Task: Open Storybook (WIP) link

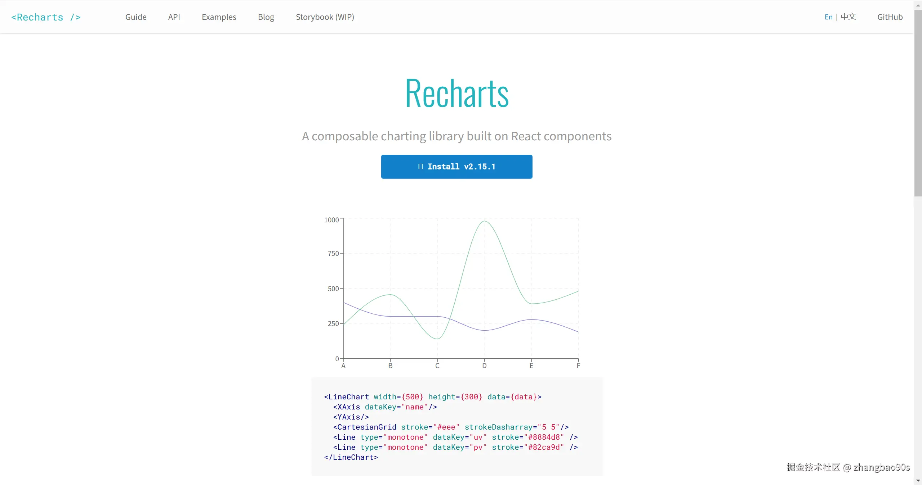Action: click(325, 17)
